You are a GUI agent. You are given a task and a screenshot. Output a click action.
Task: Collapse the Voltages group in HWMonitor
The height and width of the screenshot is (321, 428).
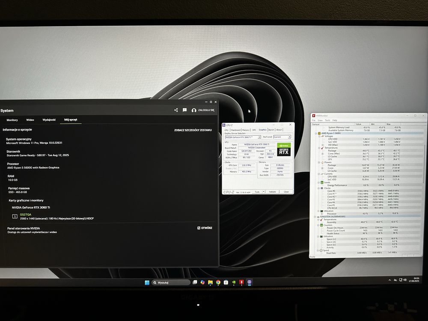tap(319, 136)
